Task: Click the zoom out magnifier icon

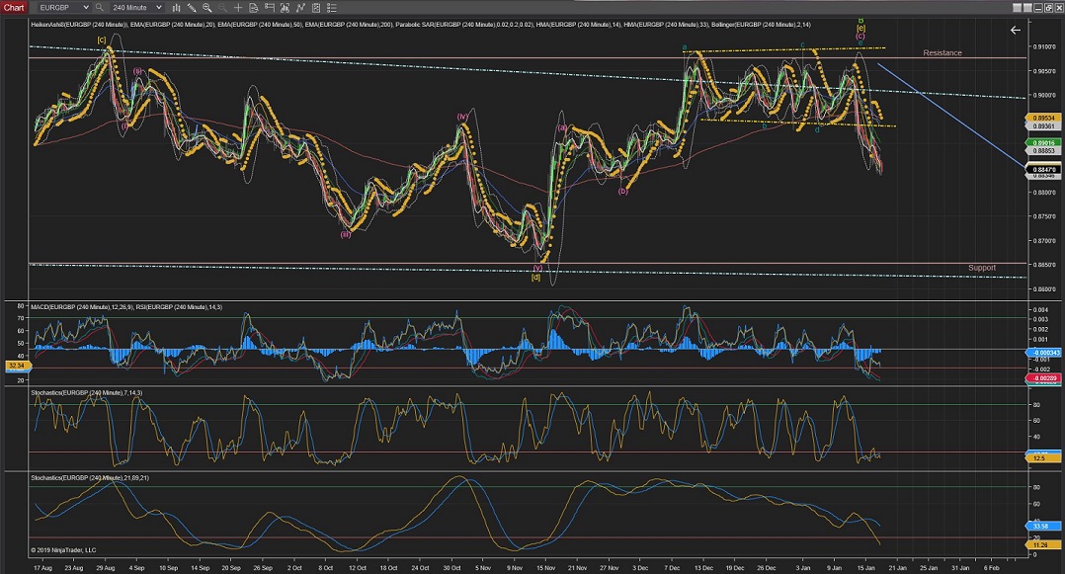Action: pyautogui.click(x=223, y=8)
